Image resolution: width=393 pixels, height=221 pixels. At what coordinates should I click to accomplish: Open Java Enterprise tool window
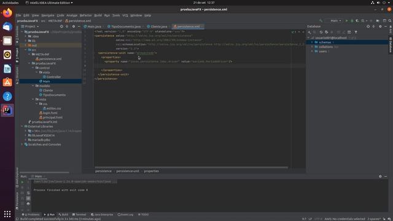(102, 215)
